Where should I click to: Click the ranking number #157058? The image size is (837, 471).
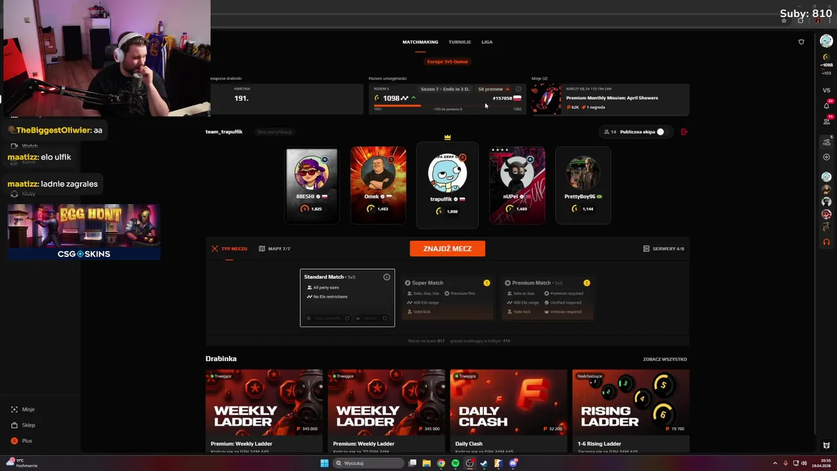pos(502,98)
